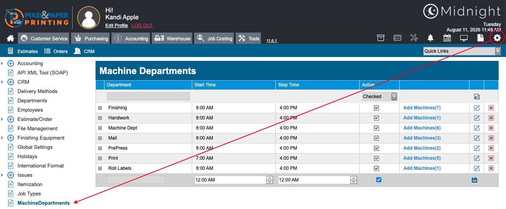This screenshot has width=506, height=209.
Task: Edit the Finishing department row
Action: point(477,108)
